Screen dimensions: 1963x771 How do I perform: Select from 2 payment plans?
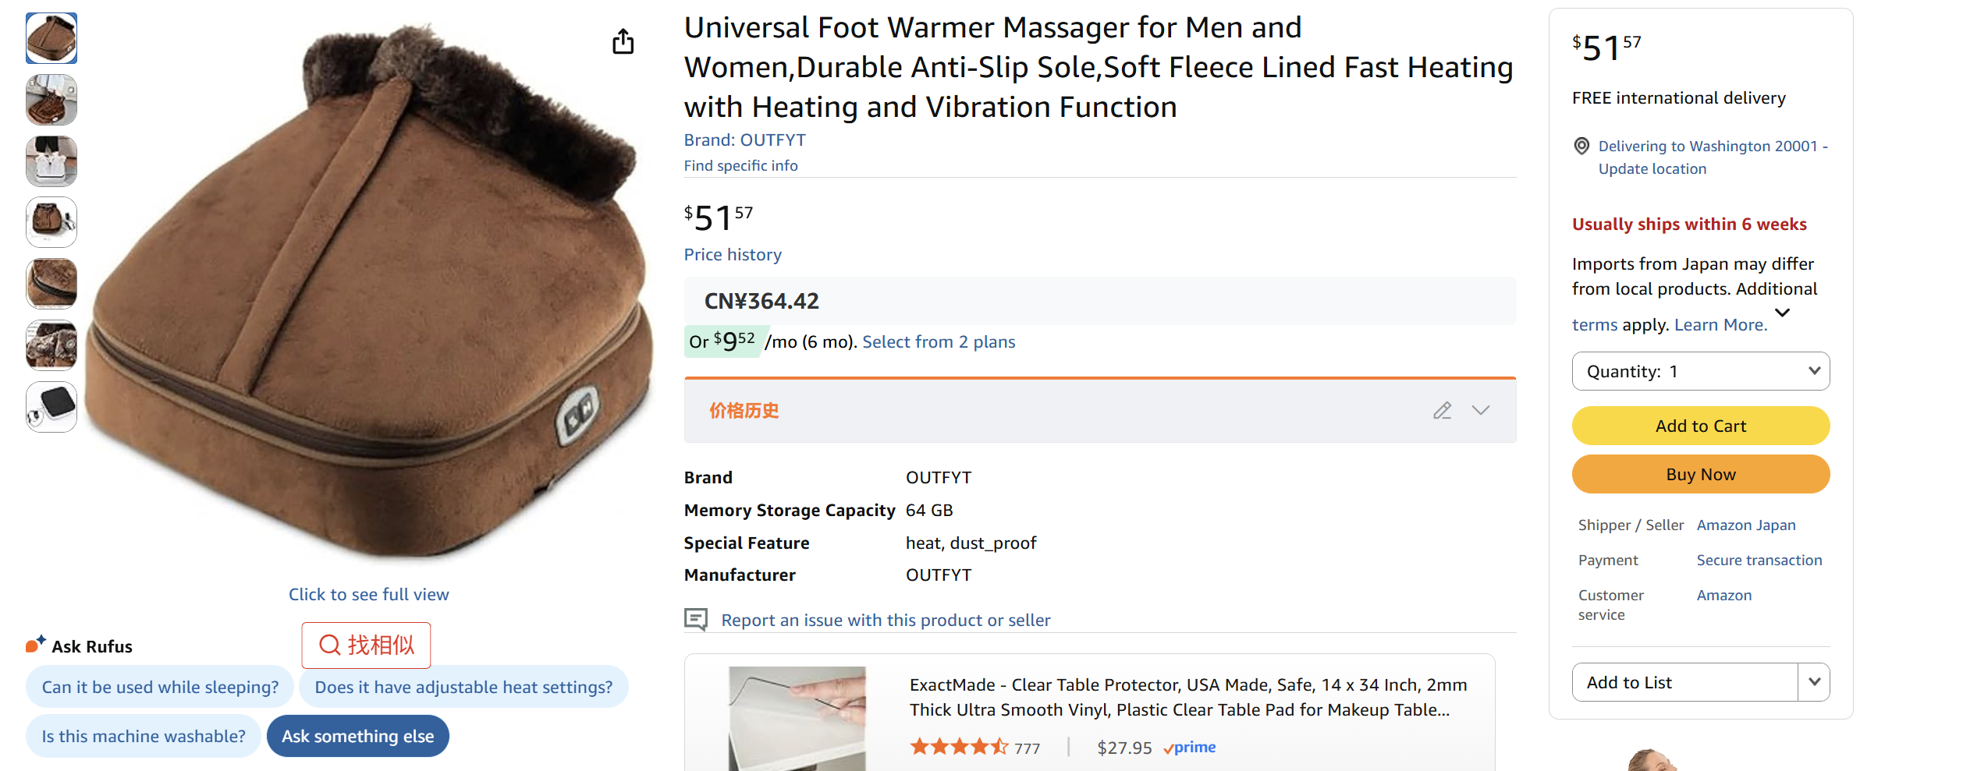(937, 341)
